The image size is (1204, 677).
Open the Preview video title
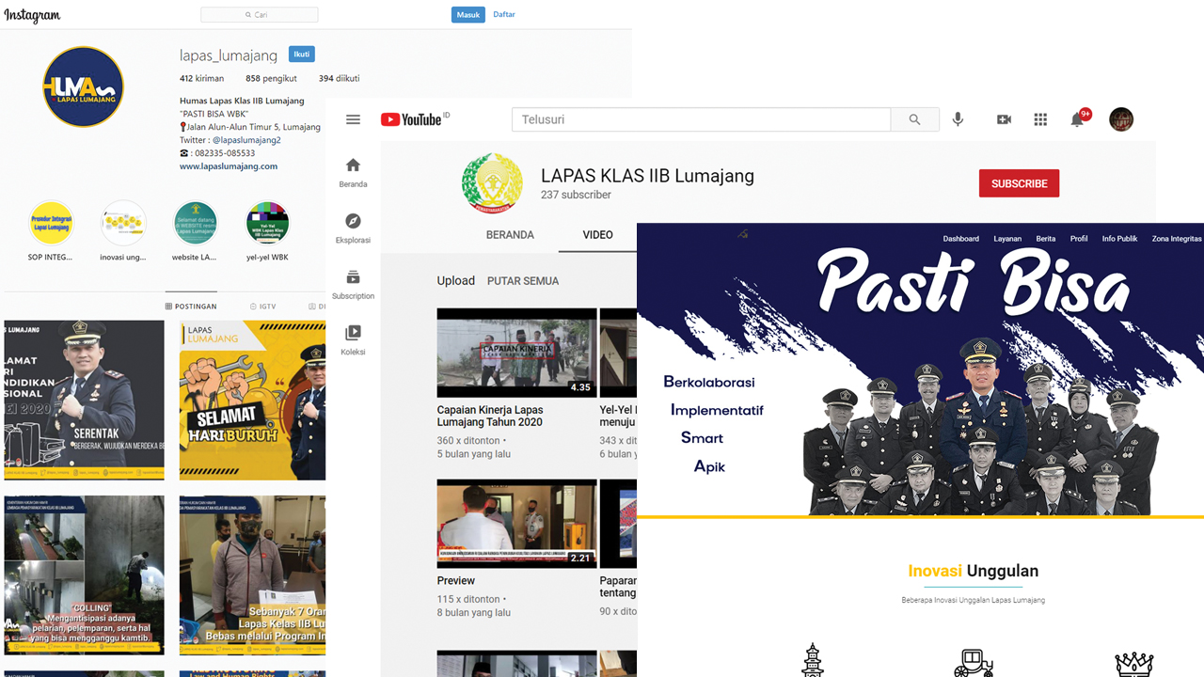coord(456,581)
